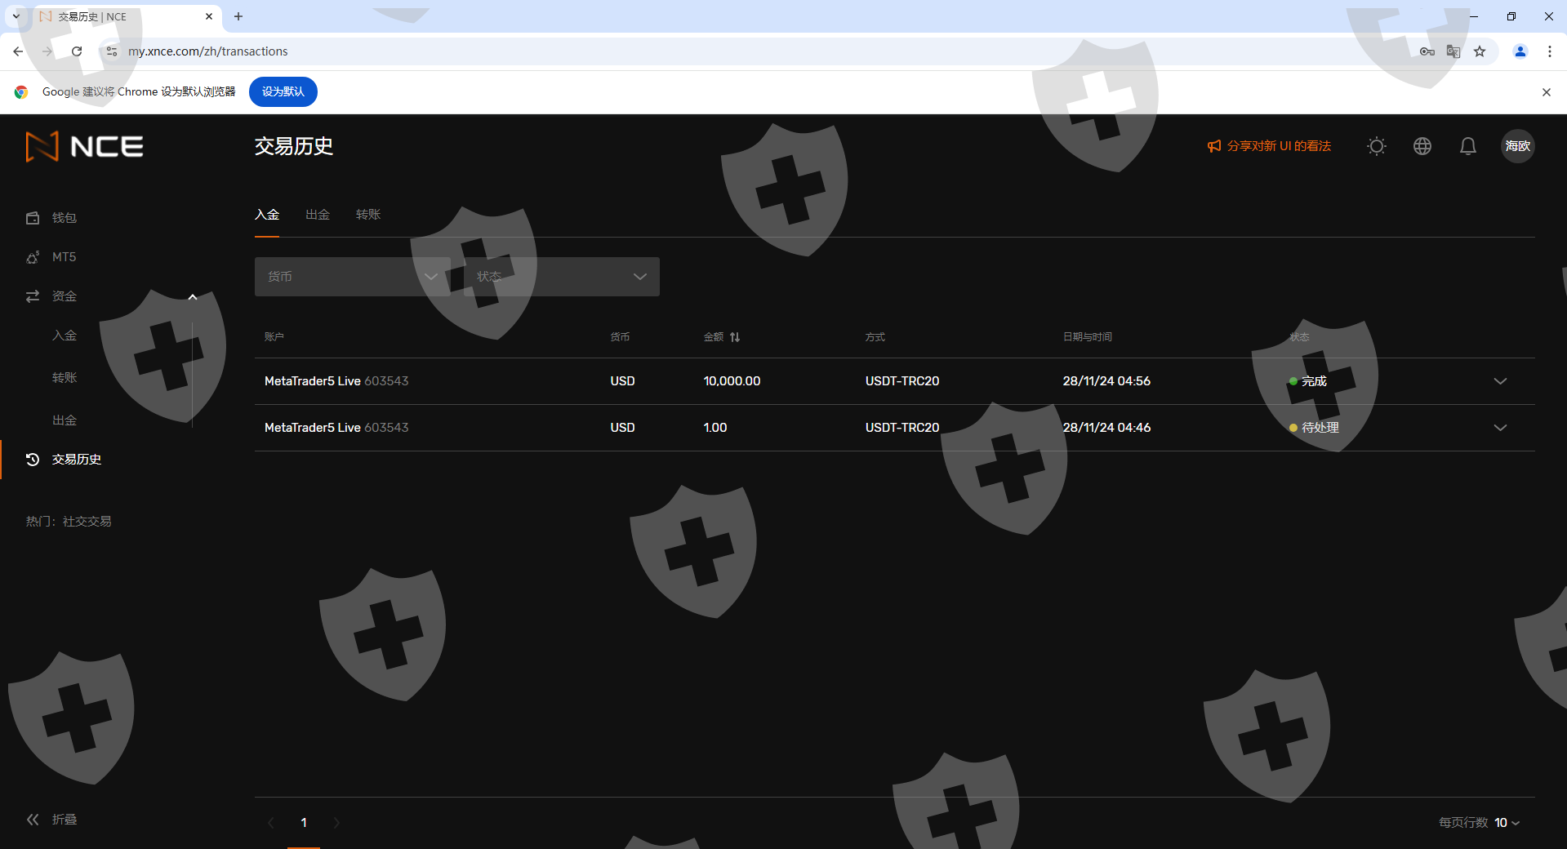This screenshot has width=1567, height=849.
Task: Click the NCE logo
Action: (x=85, y=147)
